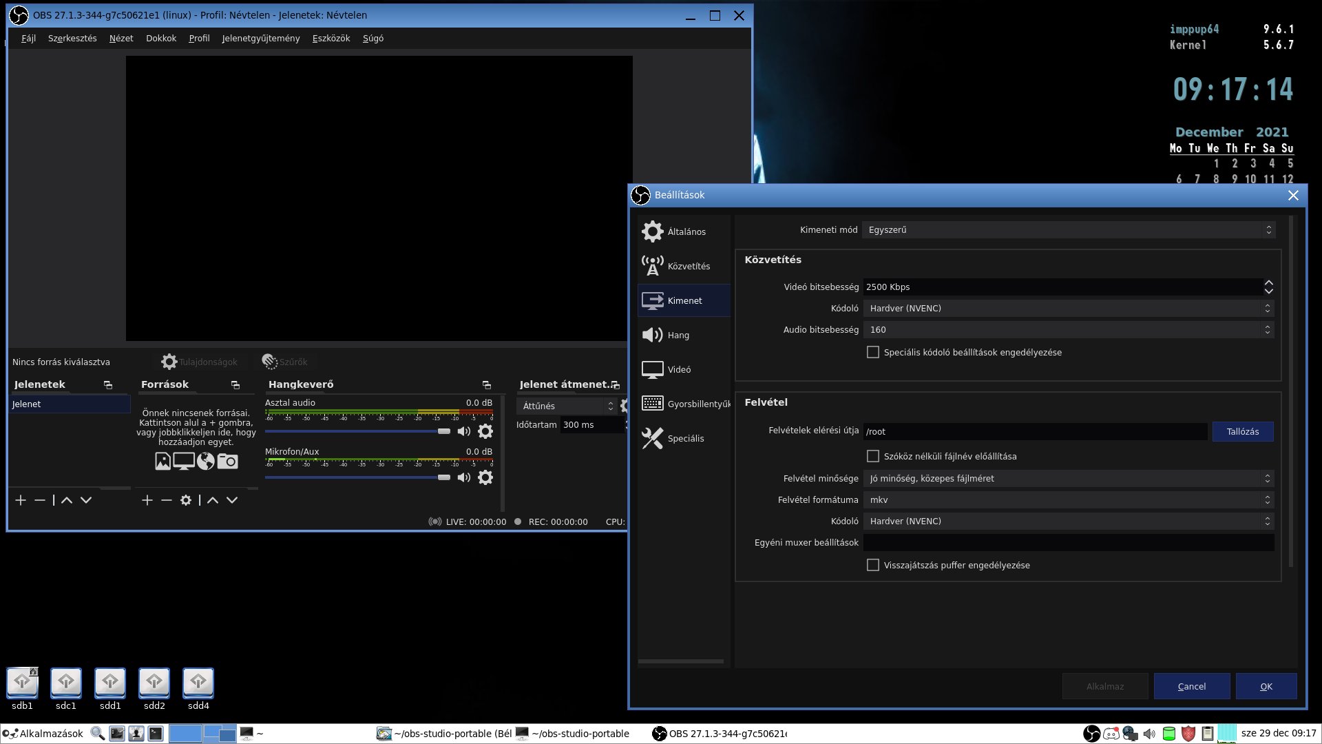1322x744 pixels.
Task: Open the Szerkesztés menu
Action: pyautogui.click(x=72, y=39)
